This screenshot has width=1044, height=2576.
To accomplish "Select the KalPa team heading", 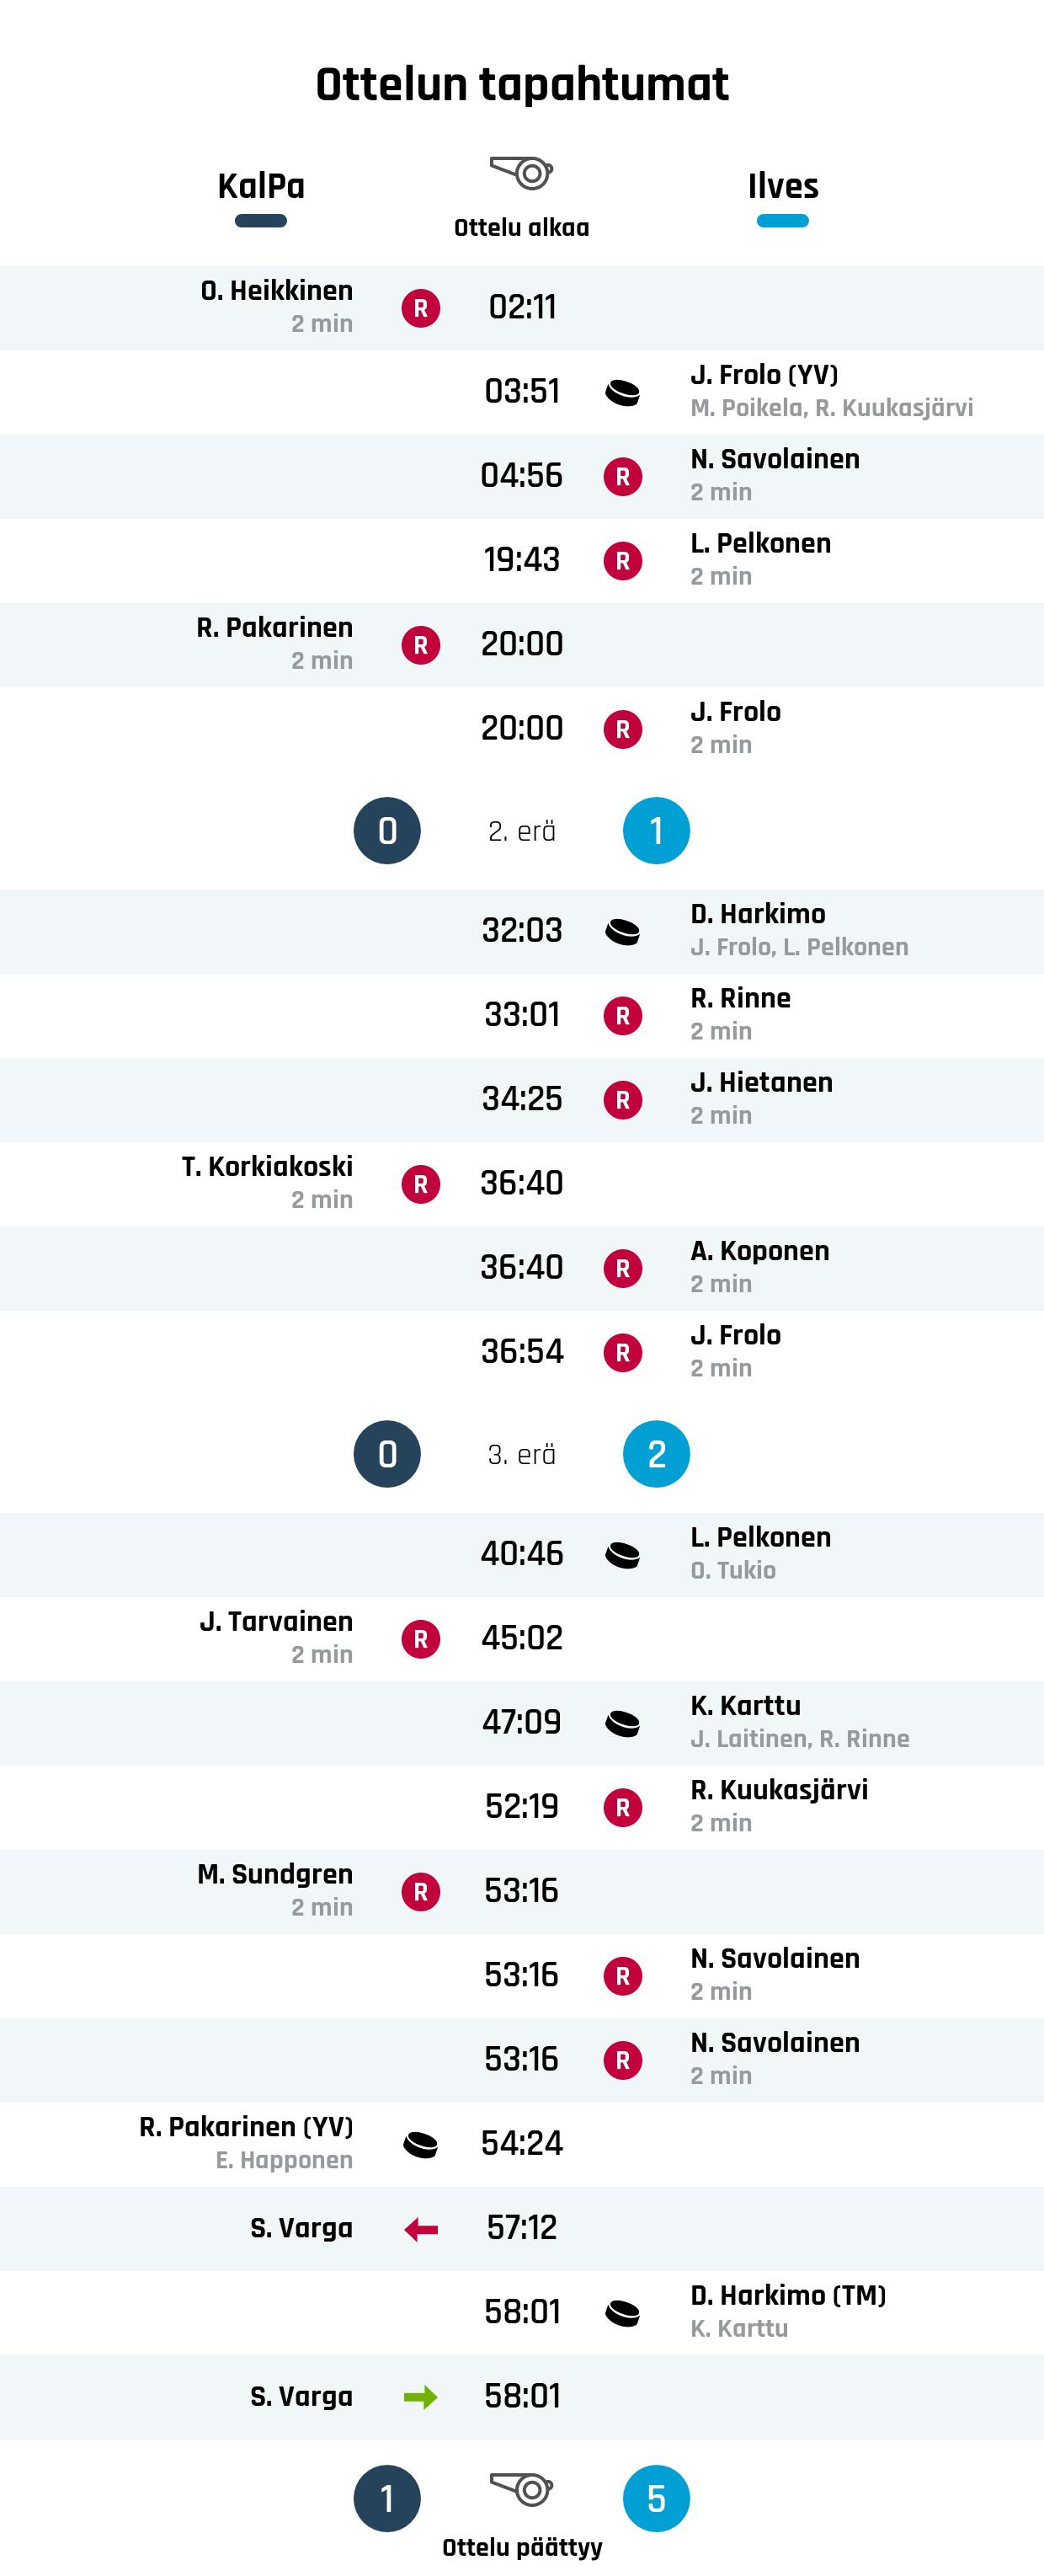I will [x=261, y=187].
